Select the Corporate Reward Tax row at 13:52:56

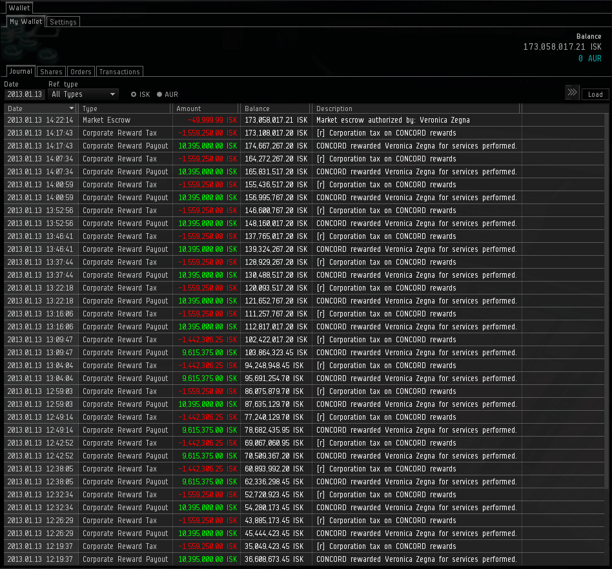pyautogui.click(x=304, y=210)
